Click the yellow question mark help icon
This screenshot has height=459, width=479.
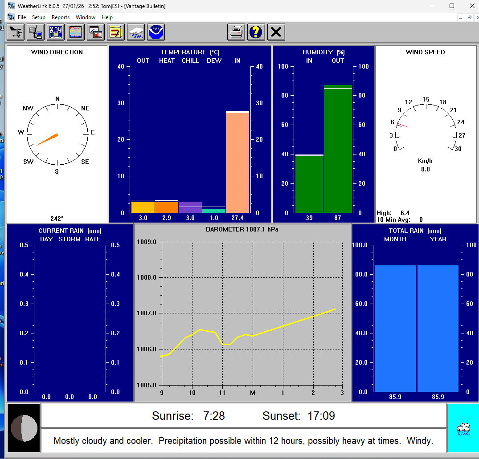click(256, 32)
